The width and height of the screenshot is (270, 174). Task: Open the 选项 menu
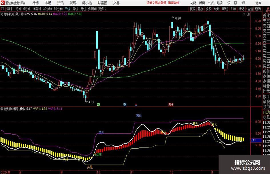pyautogui.click(x=219, y=3)
